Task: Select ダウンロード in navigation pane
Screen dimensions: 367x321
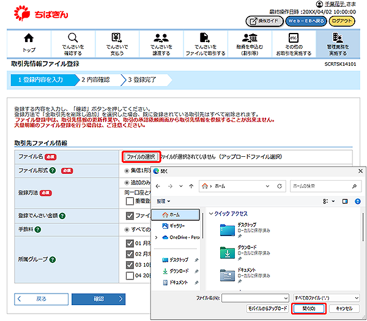Action: 176,271
